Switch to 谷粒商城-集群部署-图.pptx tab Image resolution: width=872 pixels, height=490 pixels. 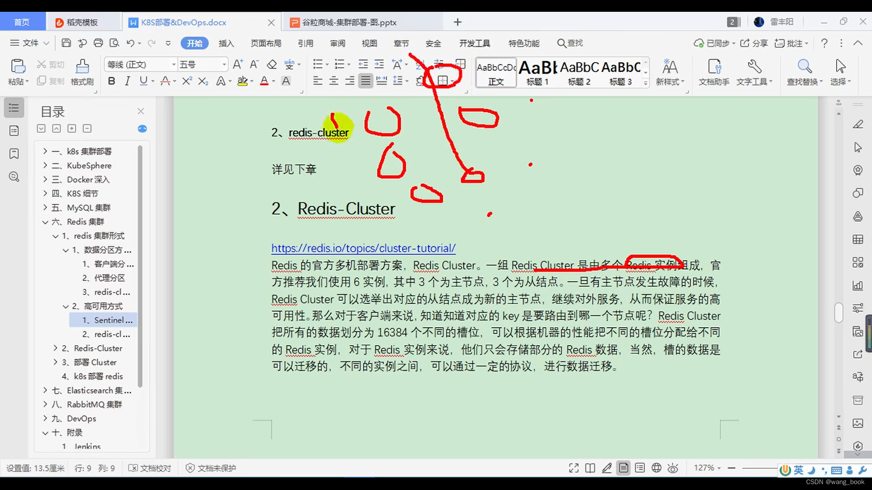[x=350, y=22]
